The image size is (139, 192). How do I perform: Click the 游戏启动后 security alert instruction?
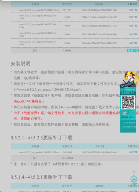(x=62, y=124)
